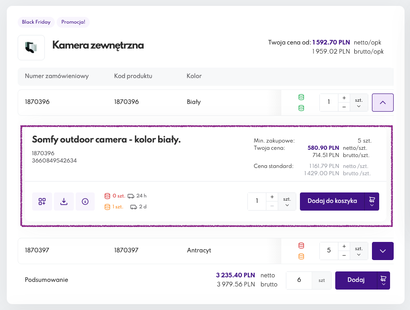Open szt. unit dropdown in Biały row
410x310 pixels.
pos(359,103)
